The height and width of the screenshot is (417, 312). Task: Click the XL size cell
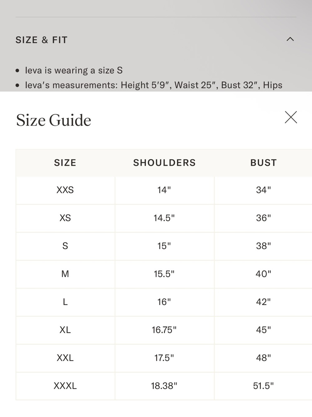[x=65, y=330]
